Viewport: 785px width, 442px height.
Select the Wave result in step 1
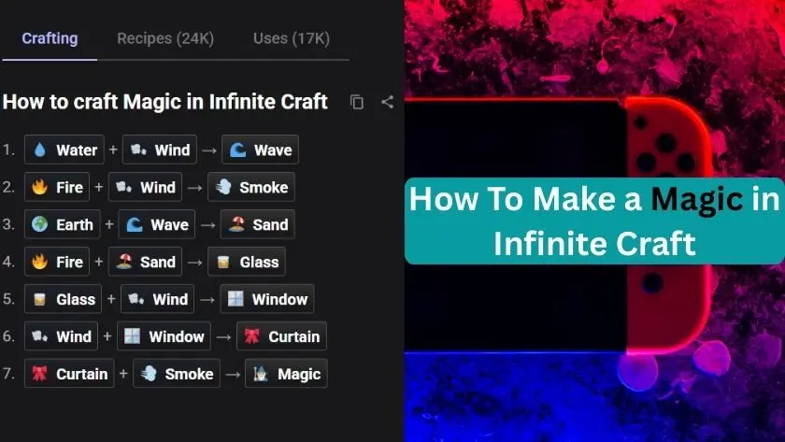261,150
